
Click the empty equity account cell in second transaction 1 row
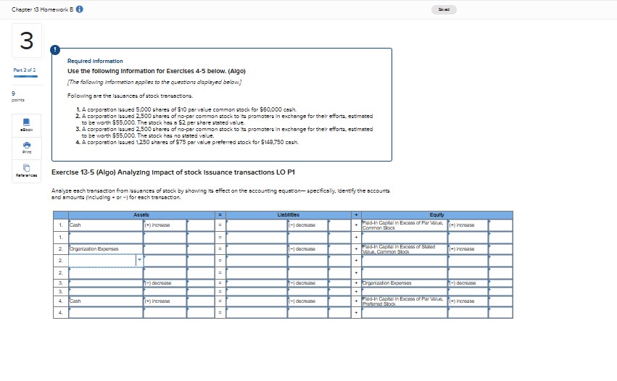[x=405, y=238]
